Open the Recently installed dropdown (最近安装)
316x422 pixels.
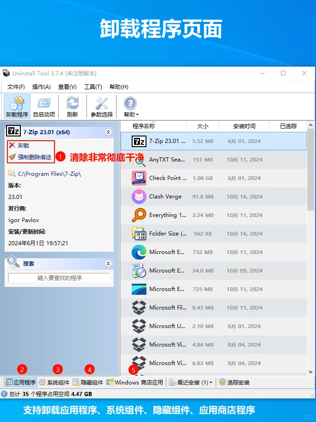(190, 382)
